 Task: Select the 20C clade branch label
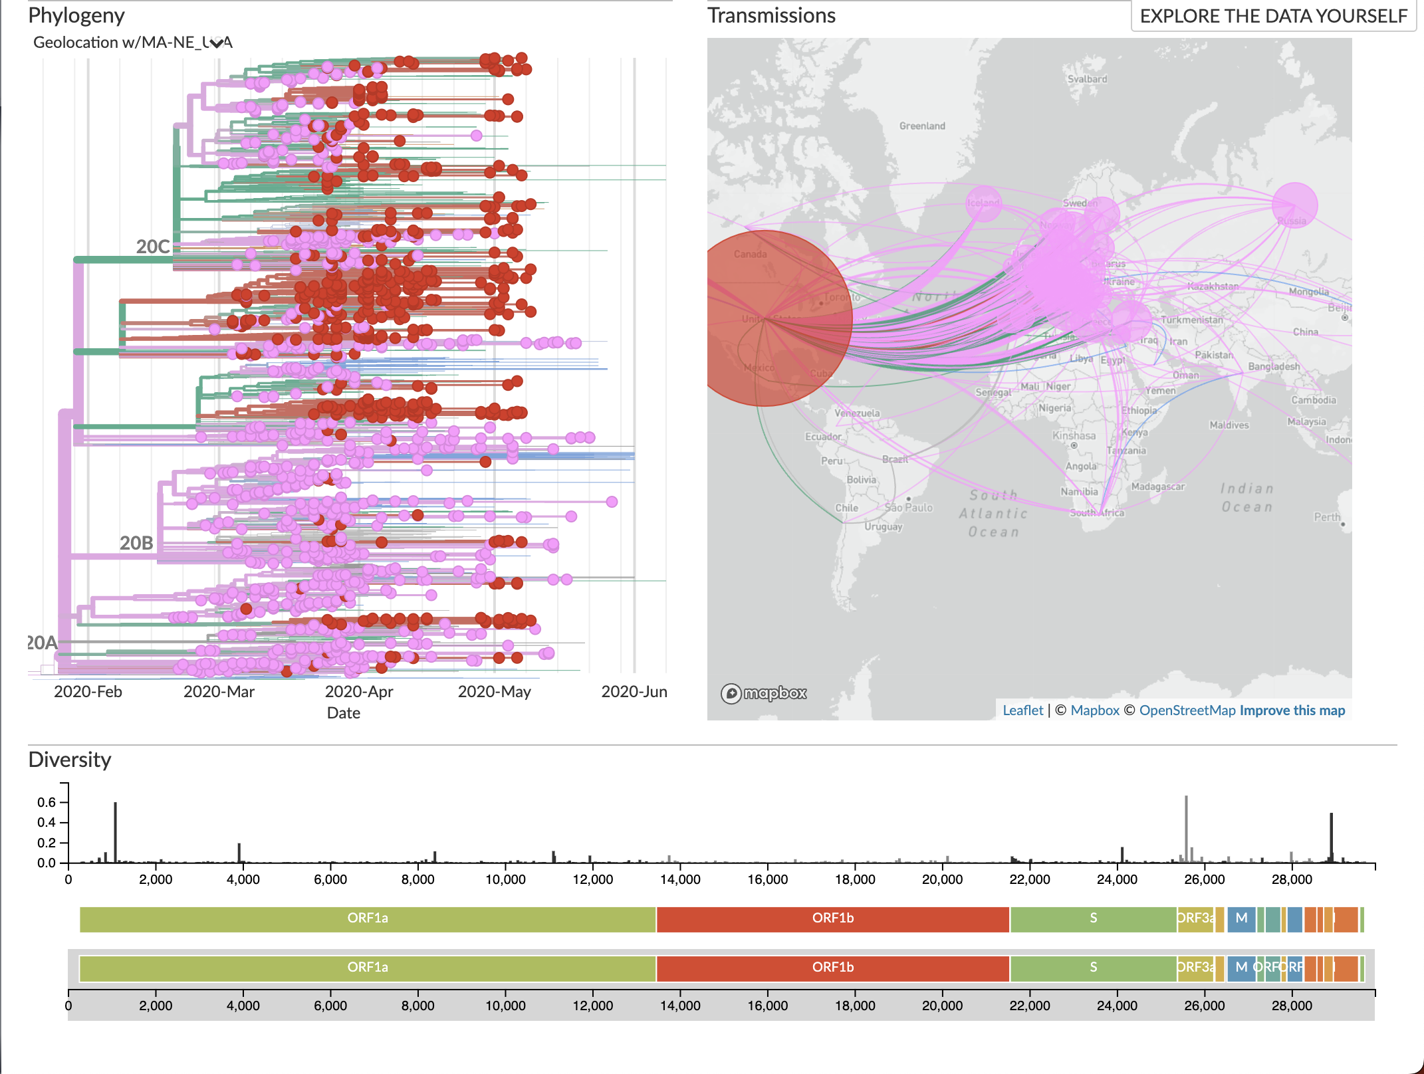coord(153,247)
